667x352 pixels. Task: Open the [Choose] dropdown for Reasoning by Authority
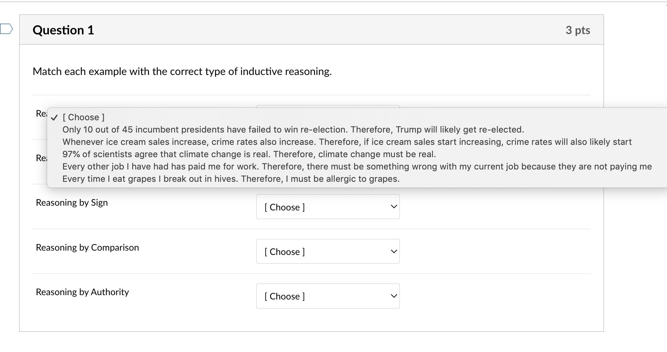coord(327,296)
